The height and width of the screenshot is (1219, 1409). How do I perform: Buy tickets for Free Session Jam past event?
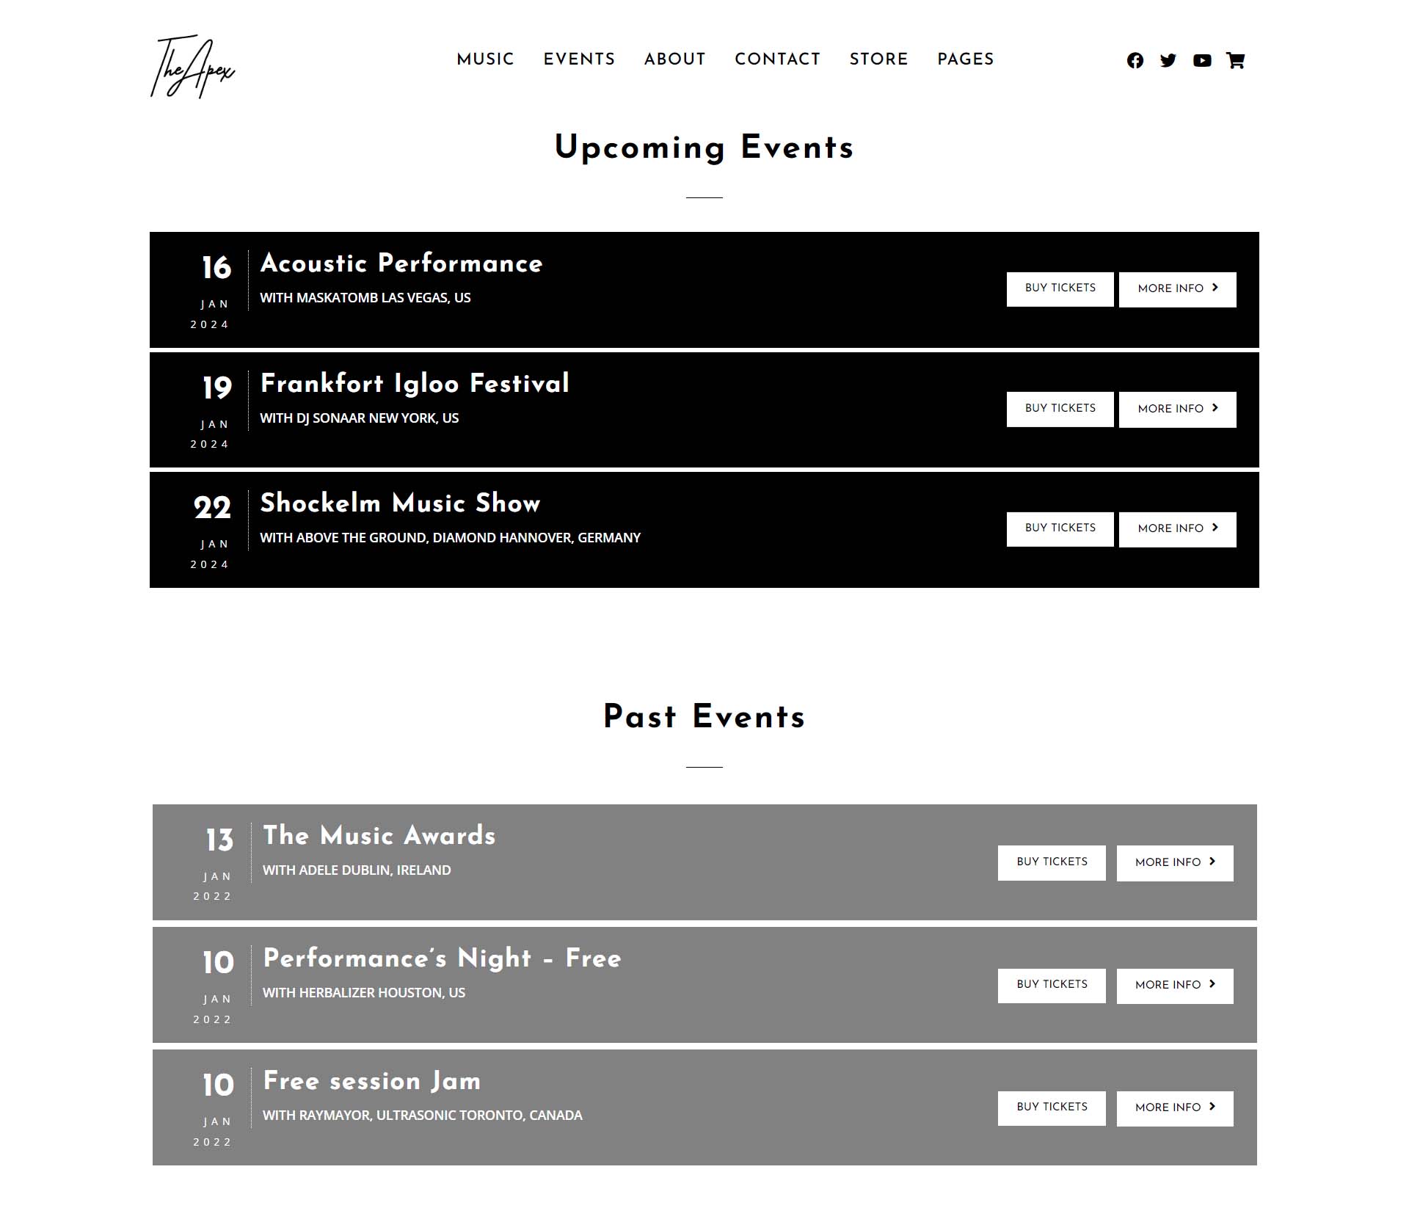click(x=1051, y=1107)
